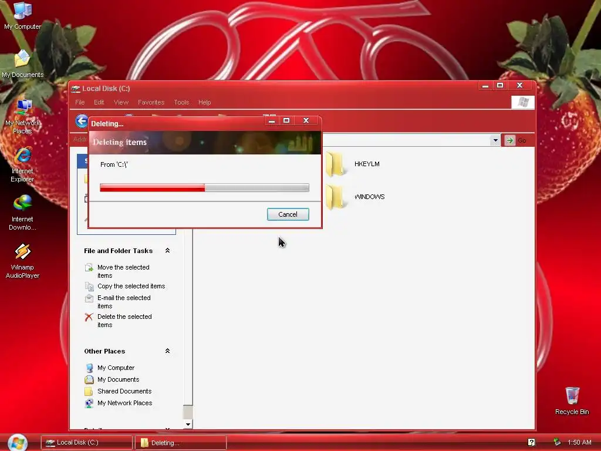601x451 pixels.
Task: Collapse Other Places section
Action: 167,351
